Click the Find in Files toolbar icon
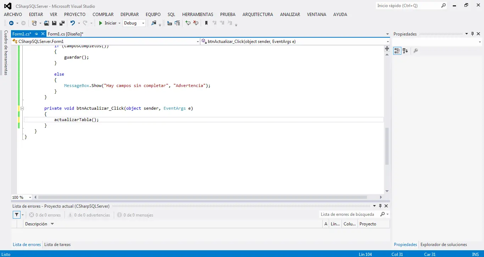The width and height of the screenshot is (484, 257). [154, 23]
